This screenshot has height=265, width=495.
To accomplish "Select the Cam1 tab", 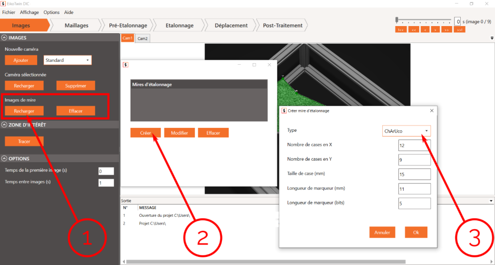I will pyautogui.click(x=128, y=38).
